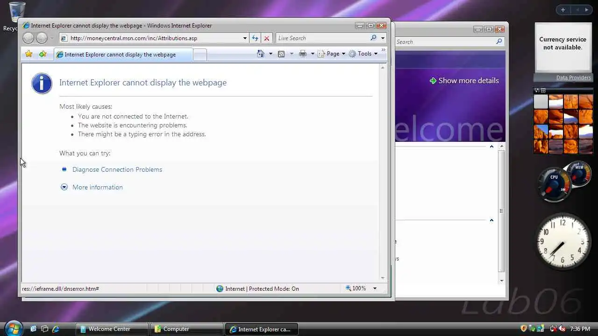Click the blue information icon on the error page
The height and width of the screenshot is (336, 598).
[42, 84]
